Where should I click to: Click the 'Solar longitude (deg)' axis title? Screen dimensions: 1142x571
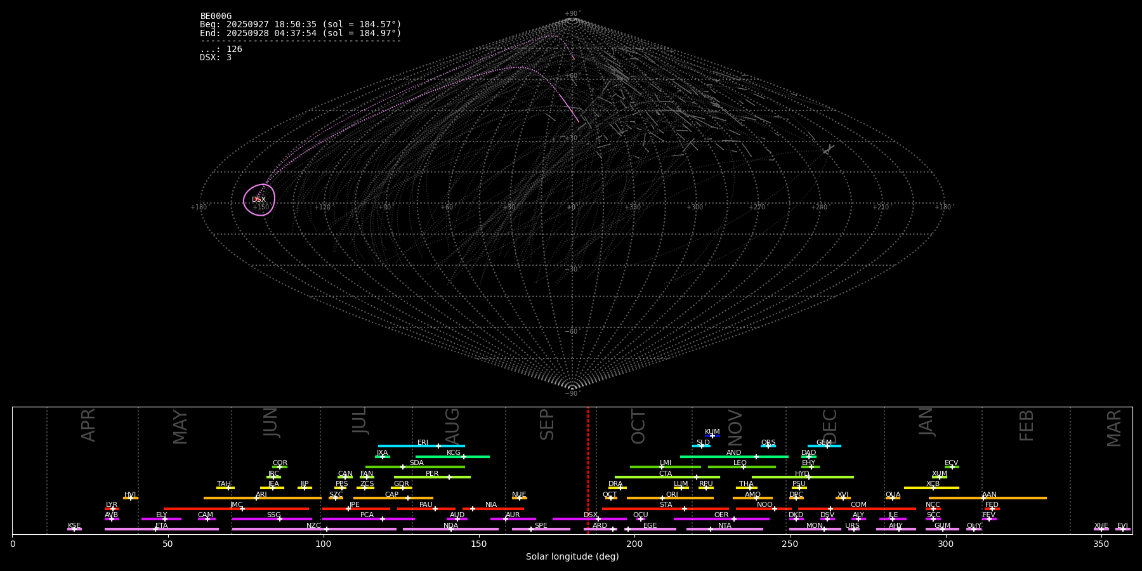[572, 557]
